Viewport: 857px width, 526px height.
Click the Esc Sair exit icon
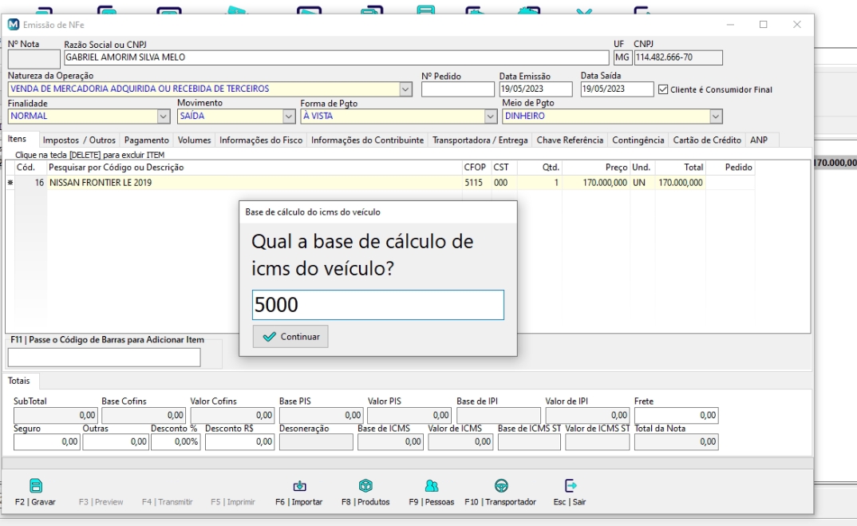(x=570, y=486)
